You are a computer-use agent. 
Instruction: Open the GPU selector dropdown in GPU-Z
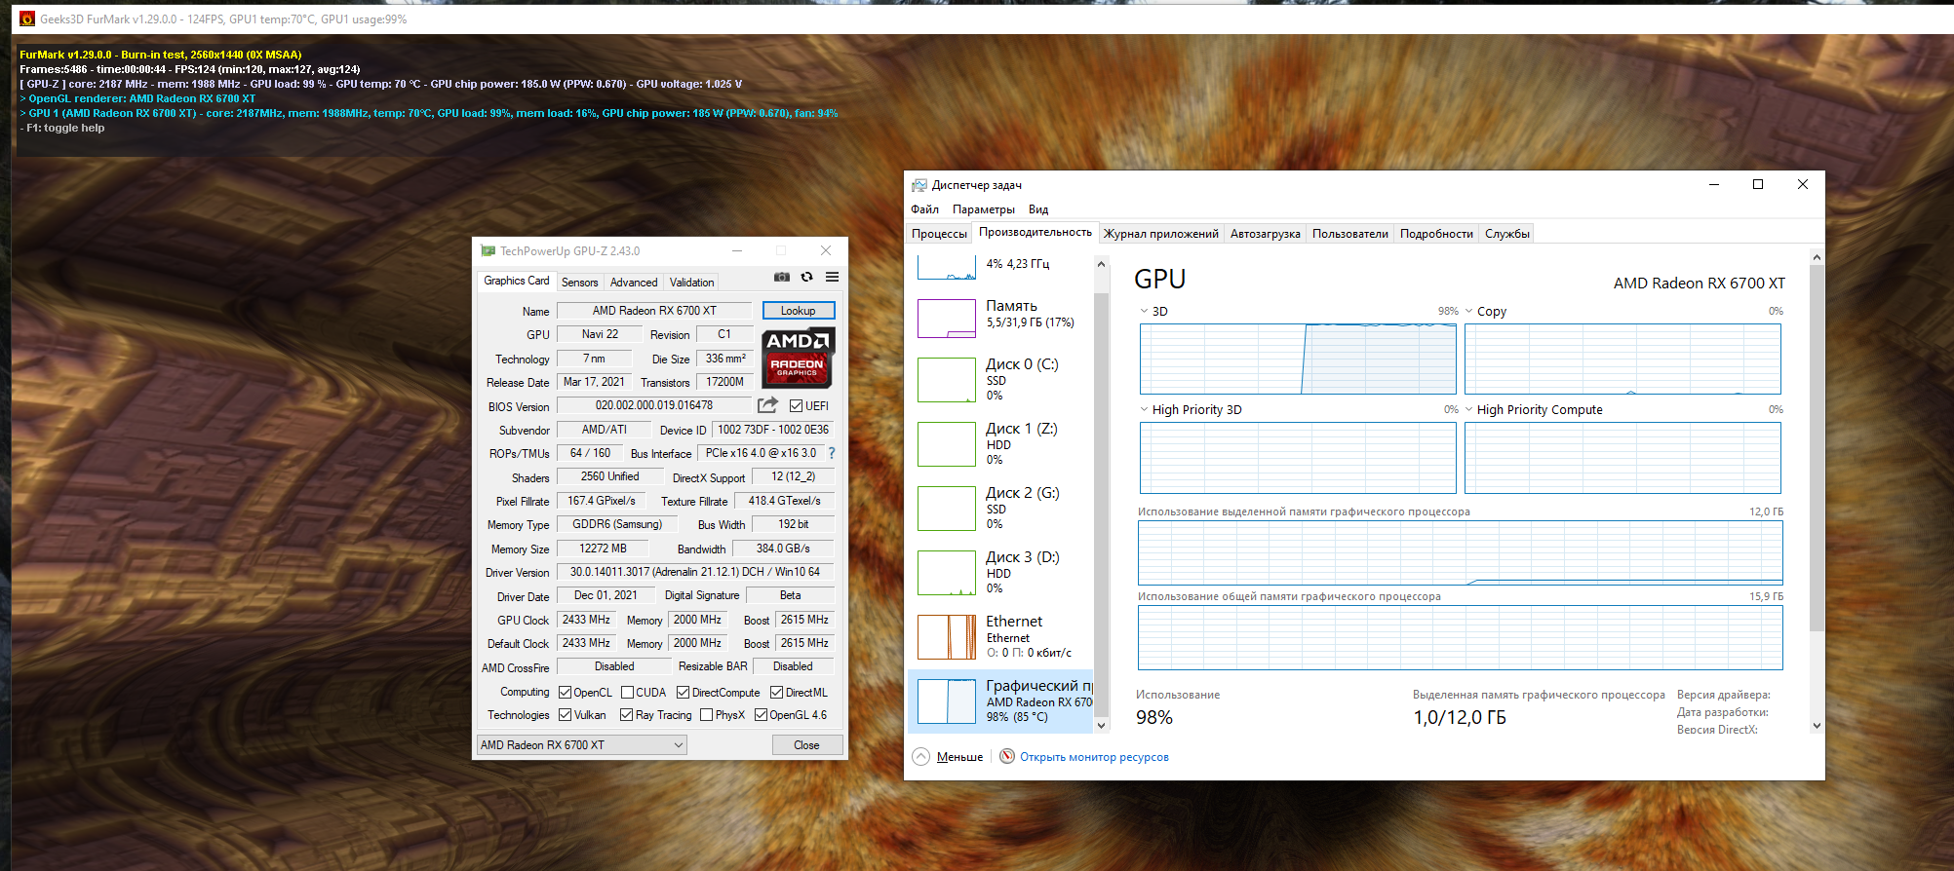tap(582, 745)
